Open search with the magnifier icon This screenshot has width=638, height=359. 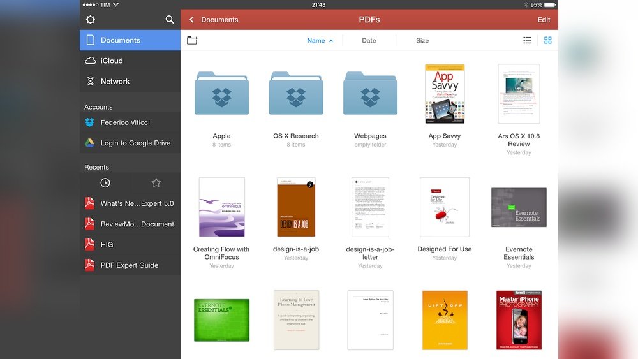click(x=170, y=20)
